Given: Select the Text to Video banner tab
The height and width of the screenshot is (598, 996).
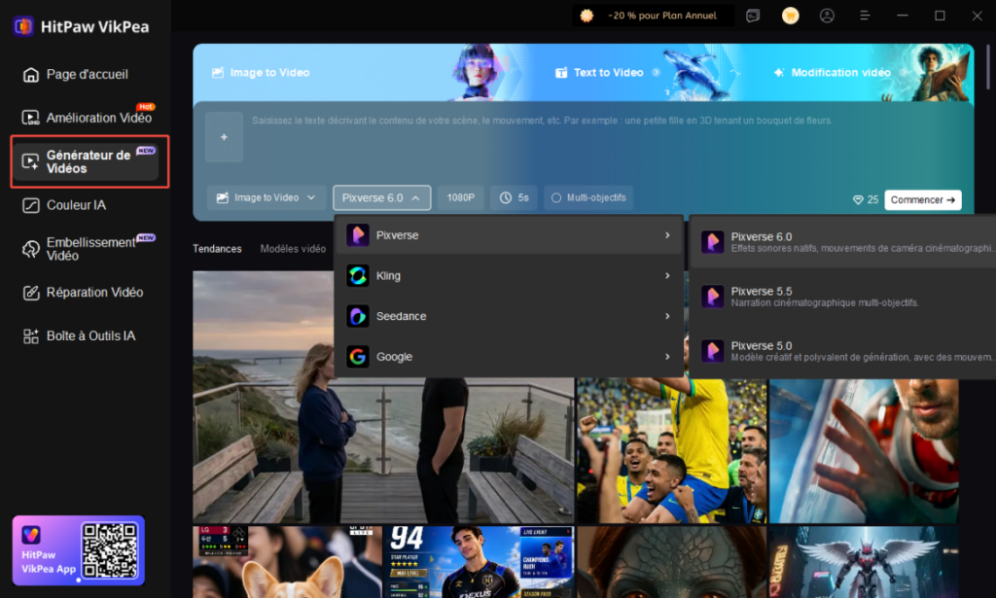Looking at the screenshot, I should tap(608, 72).
